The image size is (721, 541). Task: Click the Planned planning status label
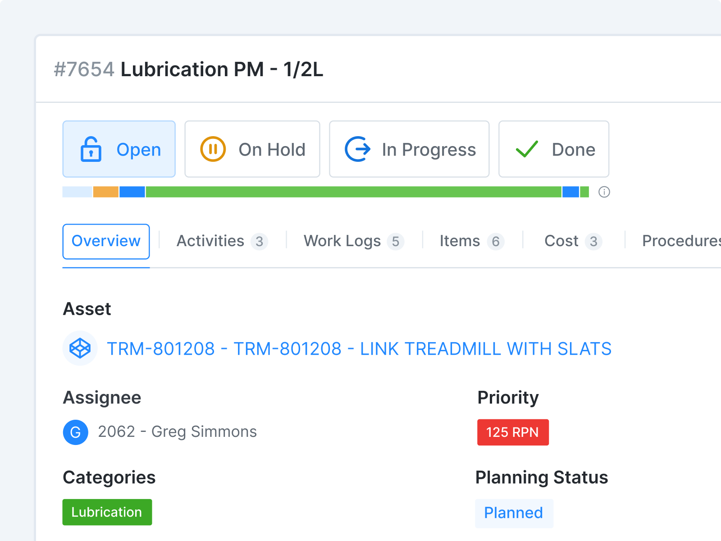(513, 513)
